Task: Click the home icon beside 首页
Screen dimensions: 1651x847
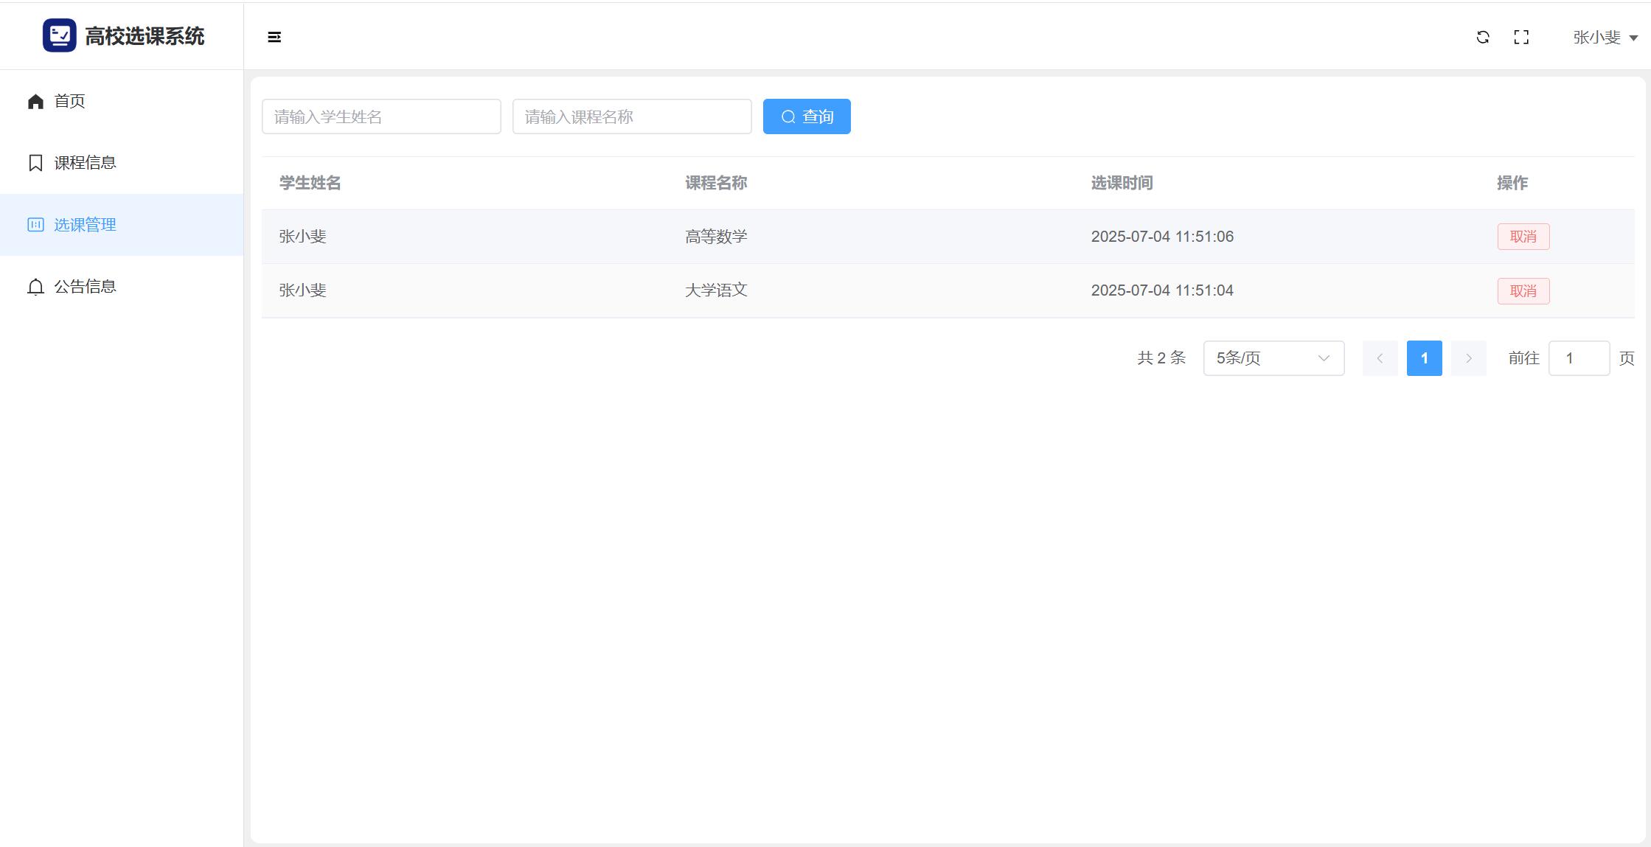Action: point(35,101)
